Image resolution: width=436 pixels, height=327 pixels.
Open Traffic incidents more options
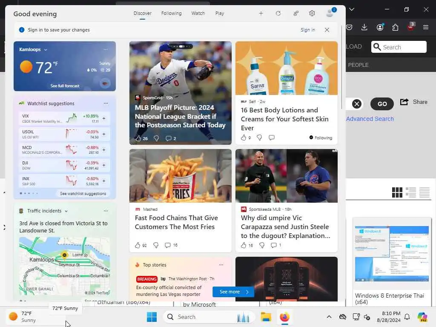click(x=106, y=211)
